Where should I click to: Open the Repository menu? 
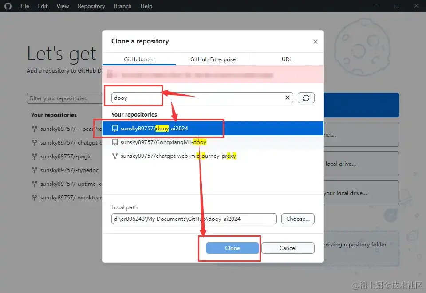[91, 6]
